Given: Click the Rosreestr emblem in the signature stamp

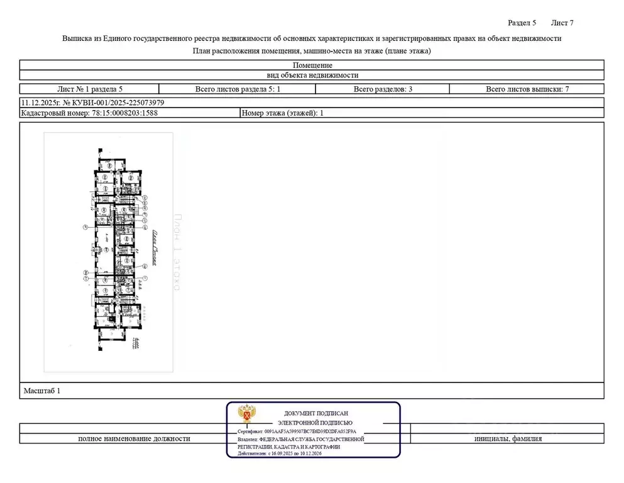Looking at the screenshot, I should (x=246, y=415).
